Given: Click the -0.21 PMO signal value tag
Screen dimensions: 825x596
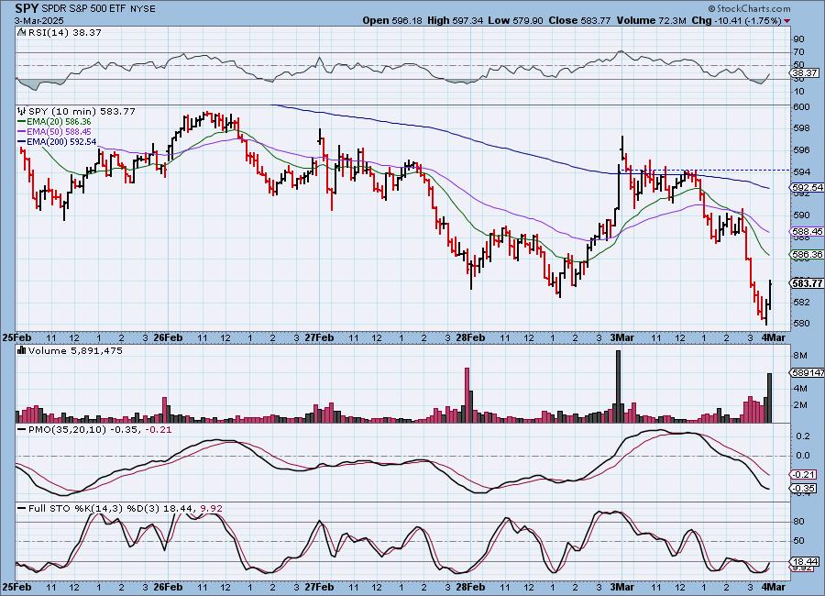Looking at the screenshot, I should point(805,475).
